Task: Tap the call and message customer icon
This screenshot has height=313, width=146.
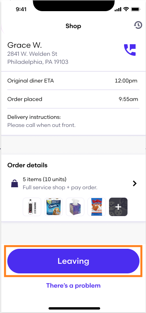Action: [130, 50]
